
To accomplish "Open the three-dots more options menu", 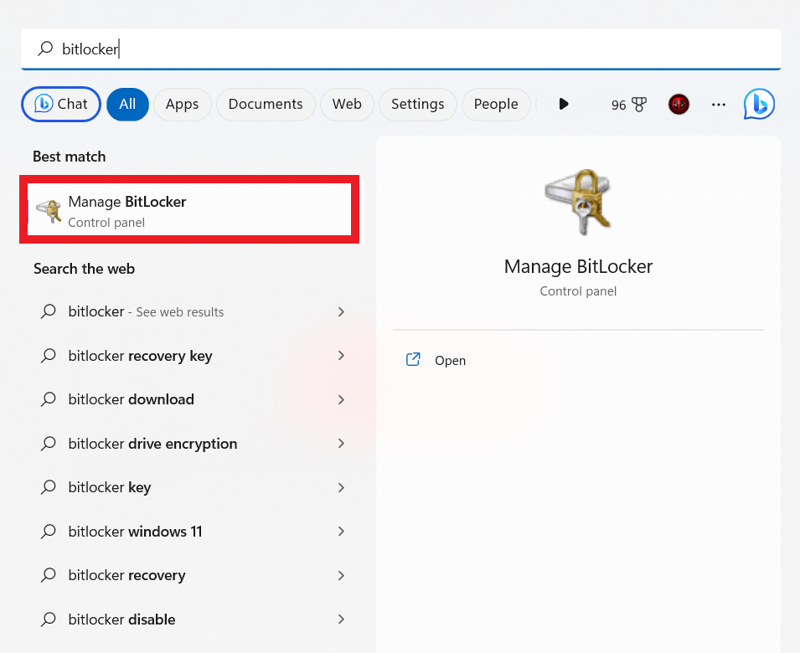I will pos(718,105).
